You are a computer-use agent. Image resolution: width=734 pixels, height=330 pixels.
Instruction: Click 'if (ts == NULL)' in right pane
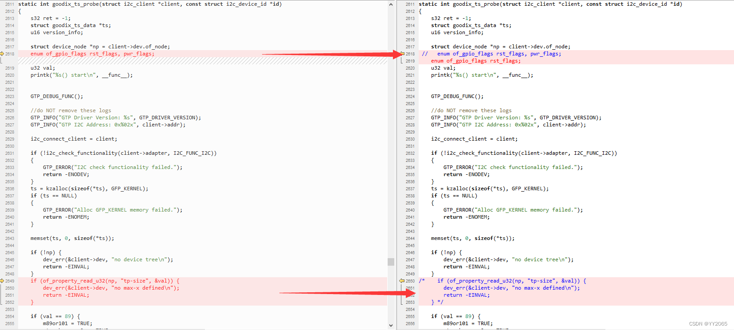click(x=454, y=196)
